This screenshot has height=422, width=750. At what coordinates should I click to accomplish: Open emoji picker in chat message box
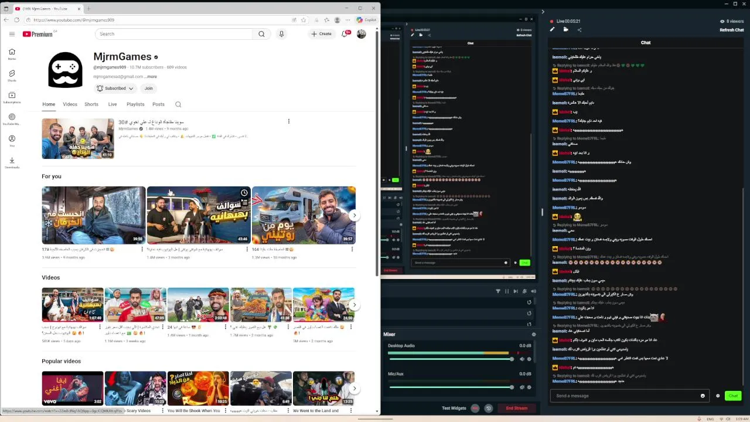click(x=703, y=396)
